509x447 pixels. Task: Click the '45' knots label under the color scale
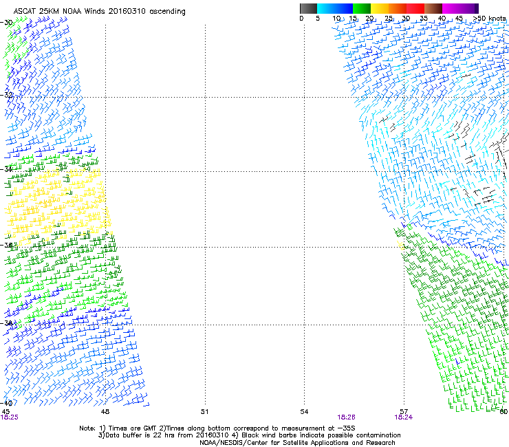pyautogui.click(x=459, y=19)
